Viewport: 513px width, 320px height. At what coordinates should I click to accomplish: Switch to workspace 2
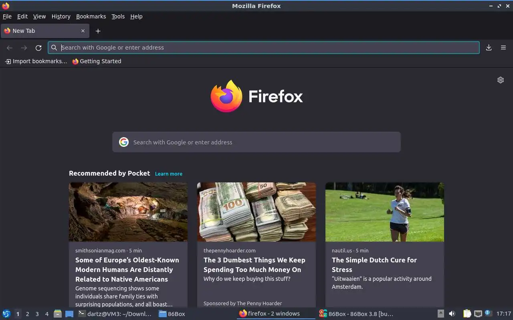(x=27, y=314)
